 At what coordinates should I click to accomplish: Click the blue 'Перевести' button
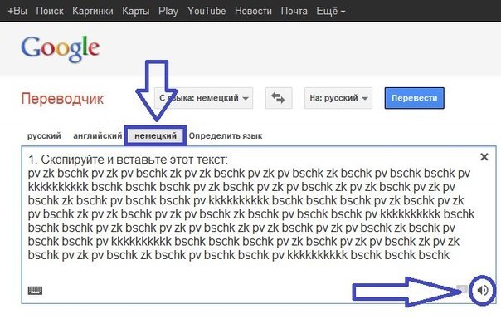click(415, 98)
